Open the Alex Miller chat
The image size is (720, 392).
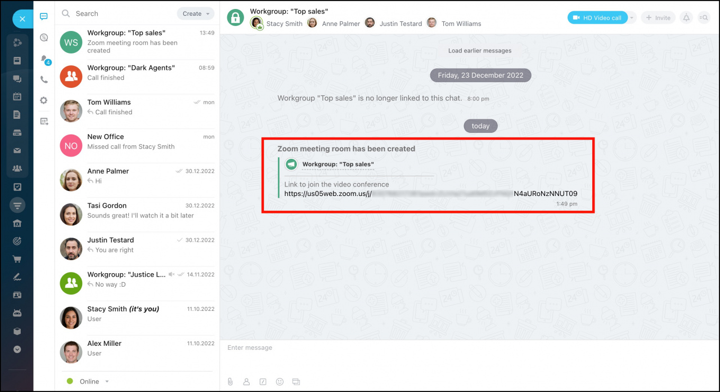(137, 352)
